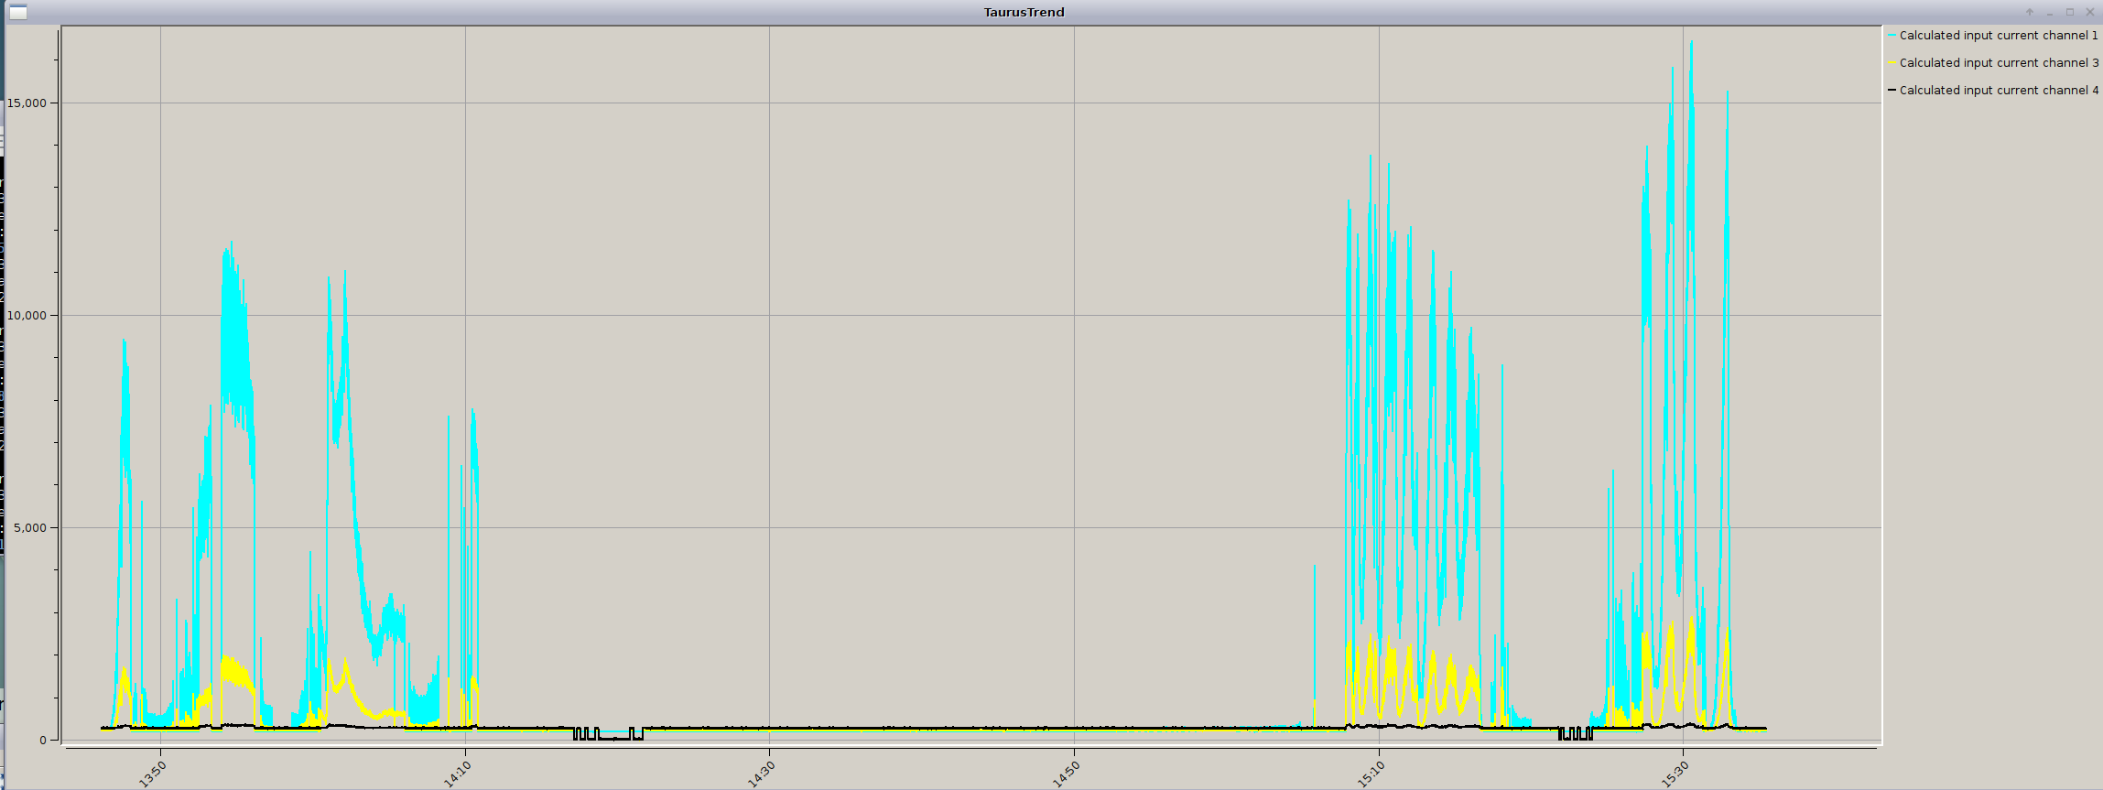Click the 14:50 time axis label

1067,773
